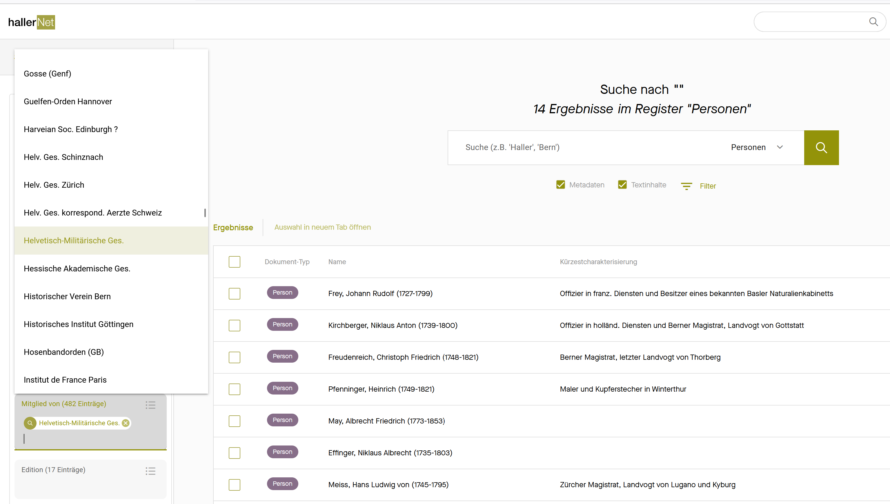Open Freudenreich, Christoph Friedrich (1748-1821) entry

click(x=403, y=357)
